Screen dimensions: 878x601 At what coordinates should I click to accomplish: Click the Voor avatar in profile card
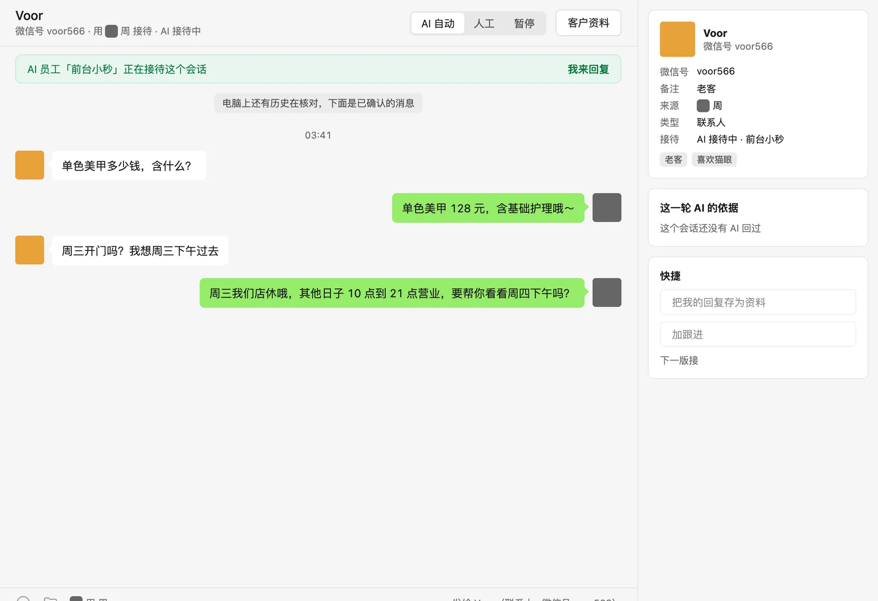(677, 39)
